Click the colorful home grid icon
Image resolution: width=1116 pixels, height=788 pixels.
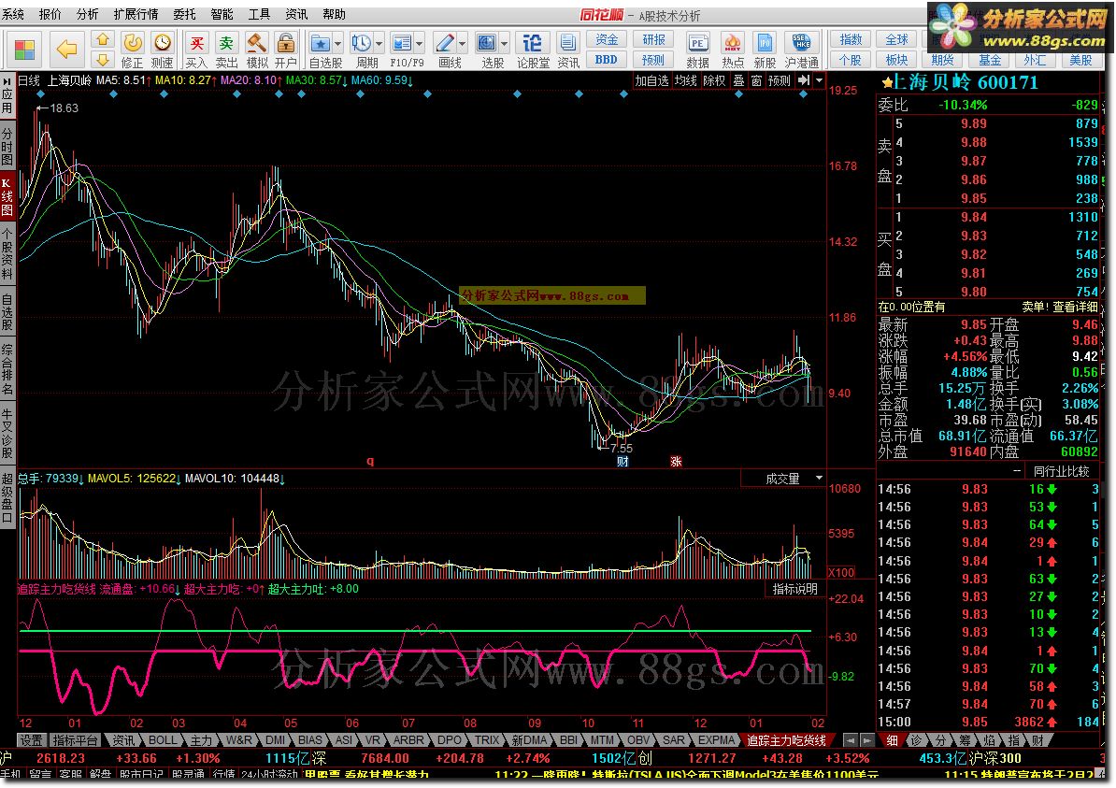(x=25, y=50)
